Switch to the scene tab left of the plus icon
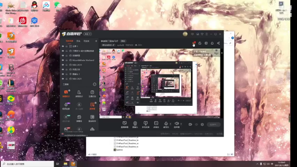The image size is (297, 167). coord(87,41)
